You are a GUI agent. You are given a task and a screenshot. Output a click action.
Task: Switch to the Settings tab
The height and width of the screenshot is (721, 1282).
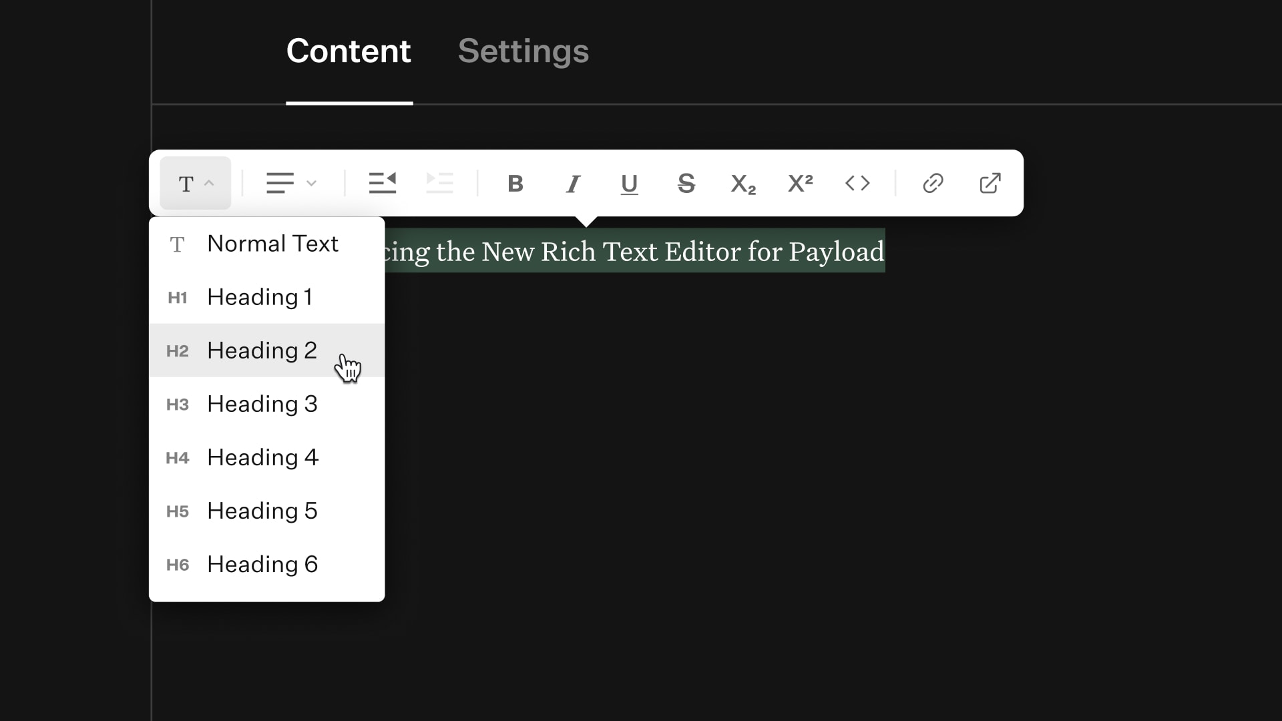(x=523, y=51)
